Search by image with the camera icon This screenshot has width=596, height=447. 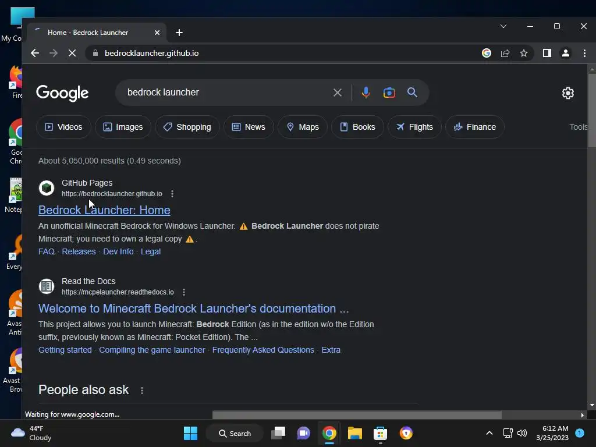389,93
